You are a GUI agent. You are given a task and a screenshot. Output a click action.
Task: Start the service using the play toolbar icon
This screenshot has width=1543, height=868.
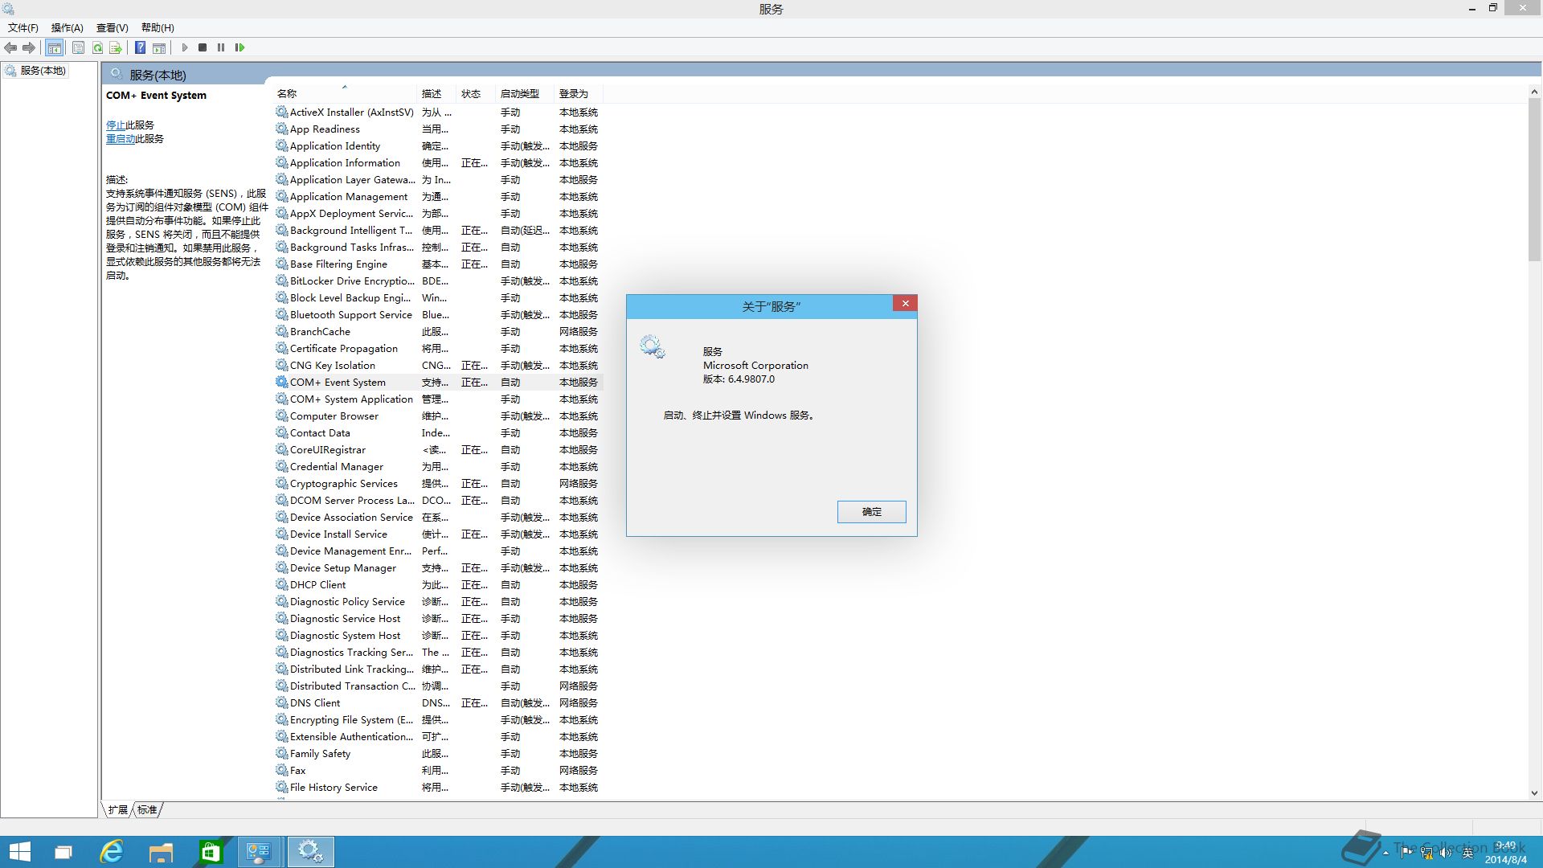point(184,47)
